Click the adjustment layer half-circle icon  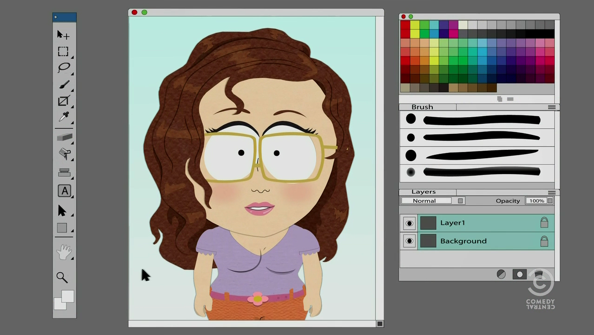(x=501, y=275)
